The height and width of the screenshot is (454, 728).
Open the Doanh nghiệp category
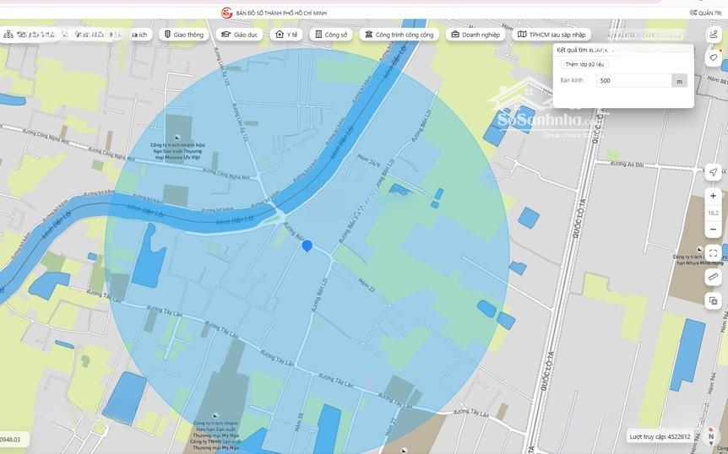[x=476, y=35]
